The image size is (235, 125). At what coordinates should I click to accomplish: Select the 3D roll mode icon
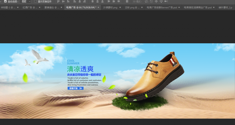[151, 1]
